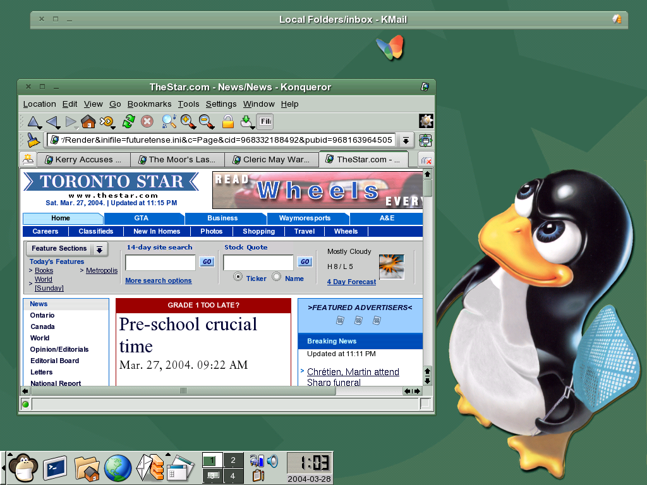Click the download arrow toolbar icon
The width and height of the screenshot is (647, 485).
pos(247,122)
